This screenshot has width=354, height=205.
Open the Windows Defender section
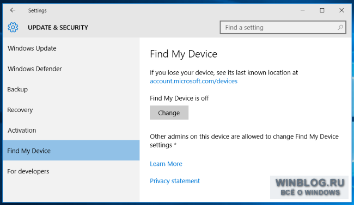pyautogui.click(x=71, y=69)
